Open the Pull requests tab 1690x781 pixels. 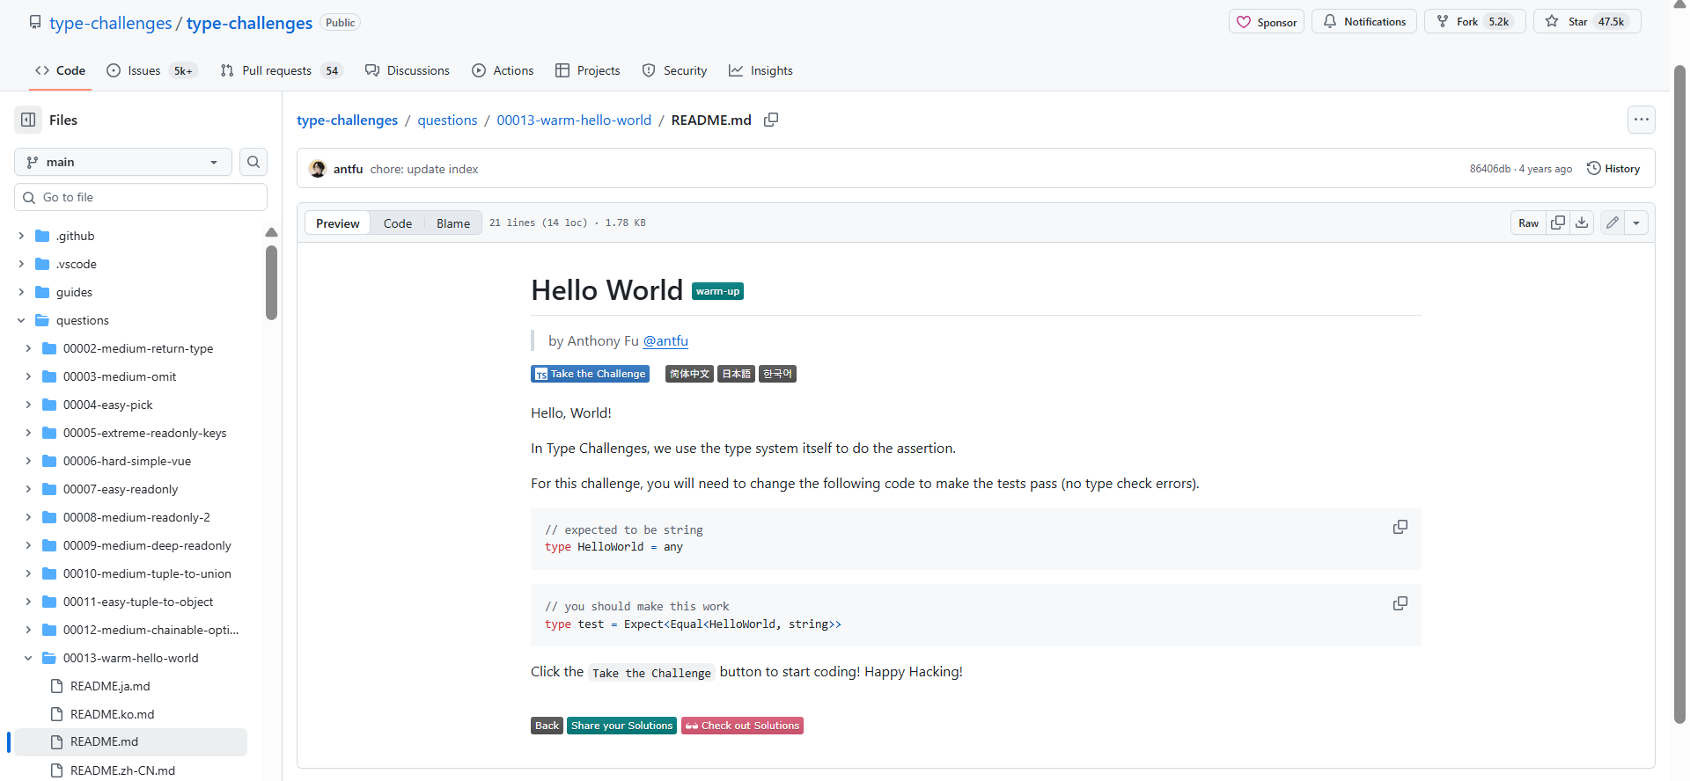tap(276, 70)
